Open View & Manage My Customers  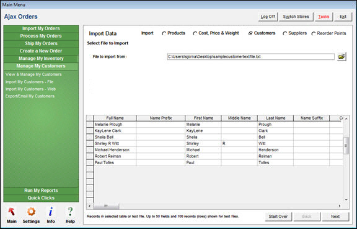[x=33, y=74]
